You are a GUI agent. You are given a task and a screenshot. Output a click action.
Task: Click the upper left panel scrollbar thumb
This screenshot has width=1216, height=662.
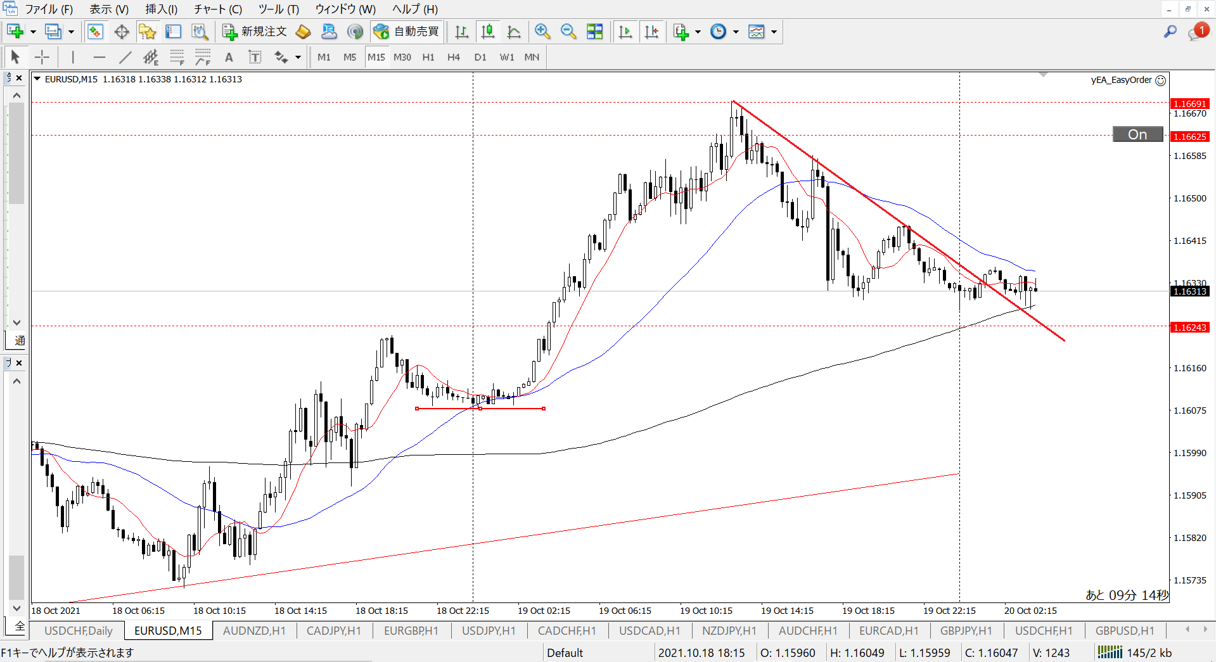coord(16,153)
